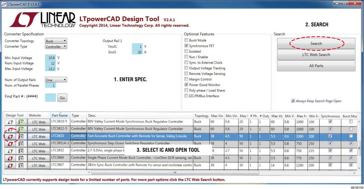Open LTC Web link for LTC3851A-1
The width and height of the screenshot is (364, 189).
[39, 144]
